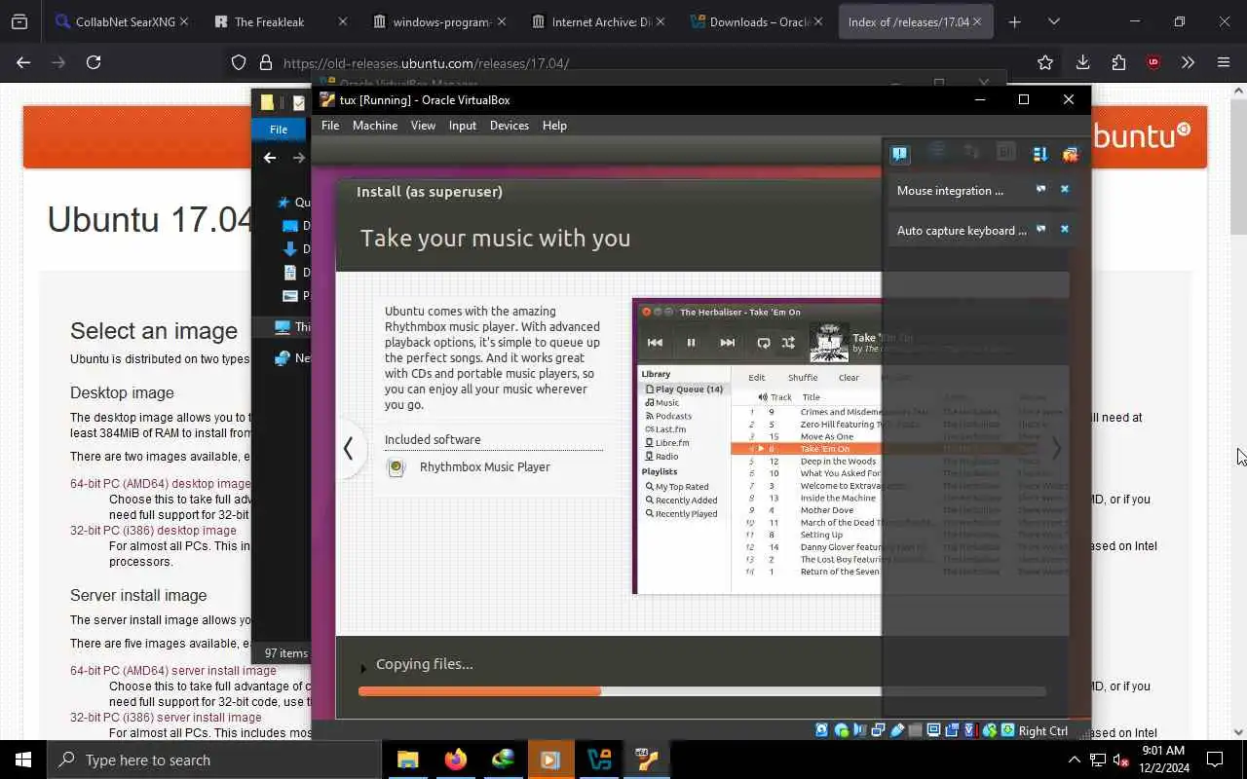The width and height of the screenshot is (1247, 779).
Task: Click the Rhythmbox Music Player icon in slideshow
Action: 396,467
